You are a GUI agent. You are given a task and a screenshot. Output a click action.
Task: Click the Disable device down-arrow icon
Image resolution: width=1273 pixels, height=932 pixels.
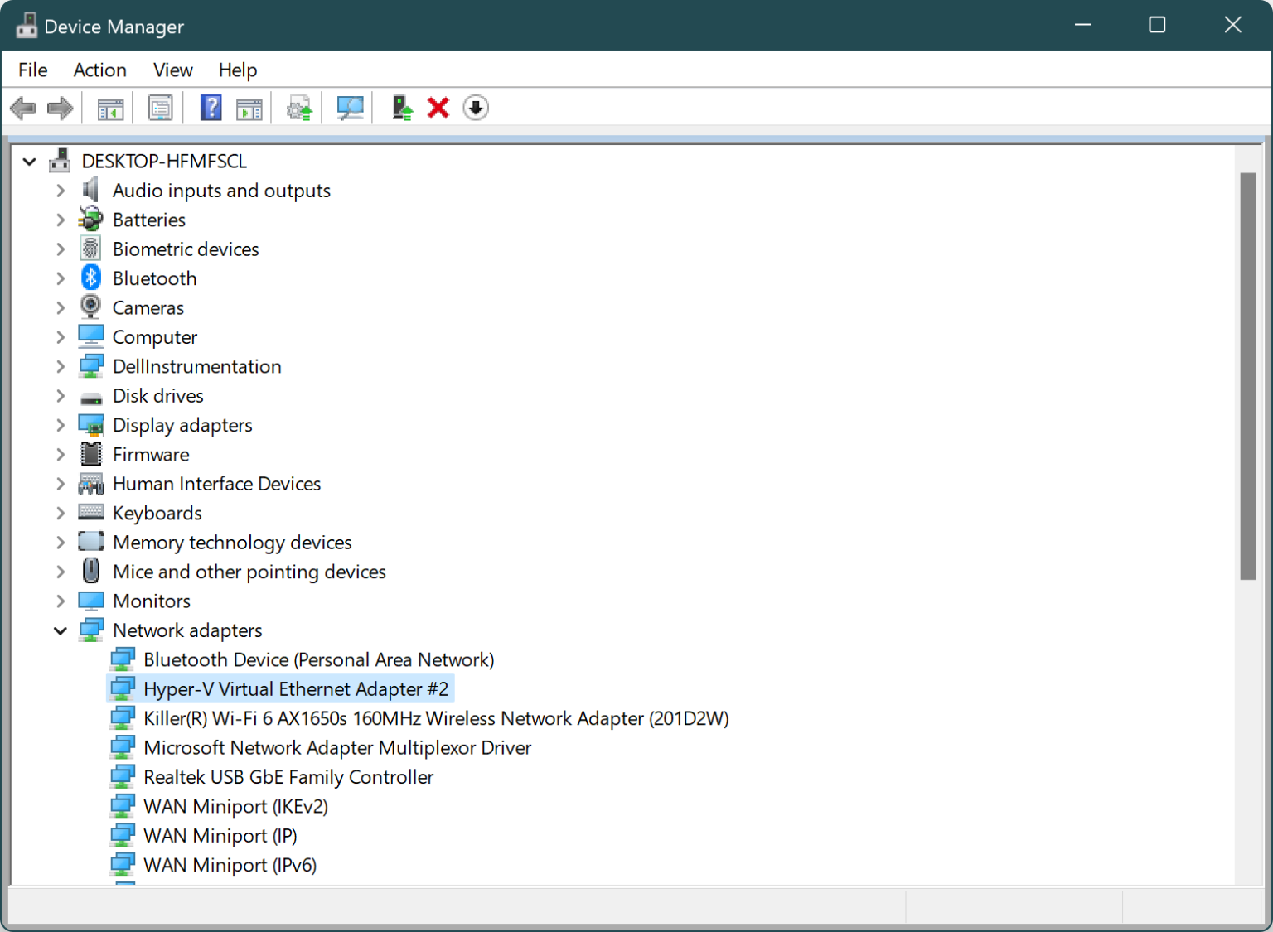click(x=476, y=108)
